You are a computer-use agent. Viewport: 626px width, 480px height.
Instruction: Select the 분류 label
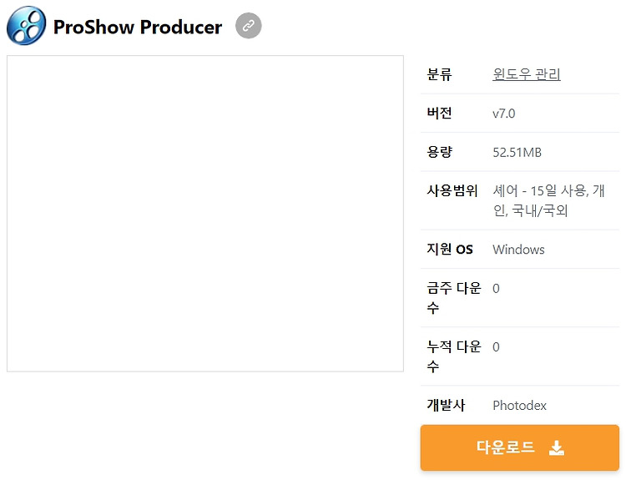(439, 74)
